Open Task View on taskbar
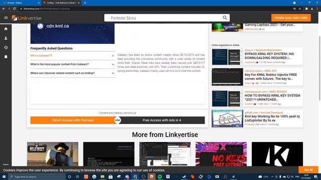This screenshot has width=321, height=180. 78,176
